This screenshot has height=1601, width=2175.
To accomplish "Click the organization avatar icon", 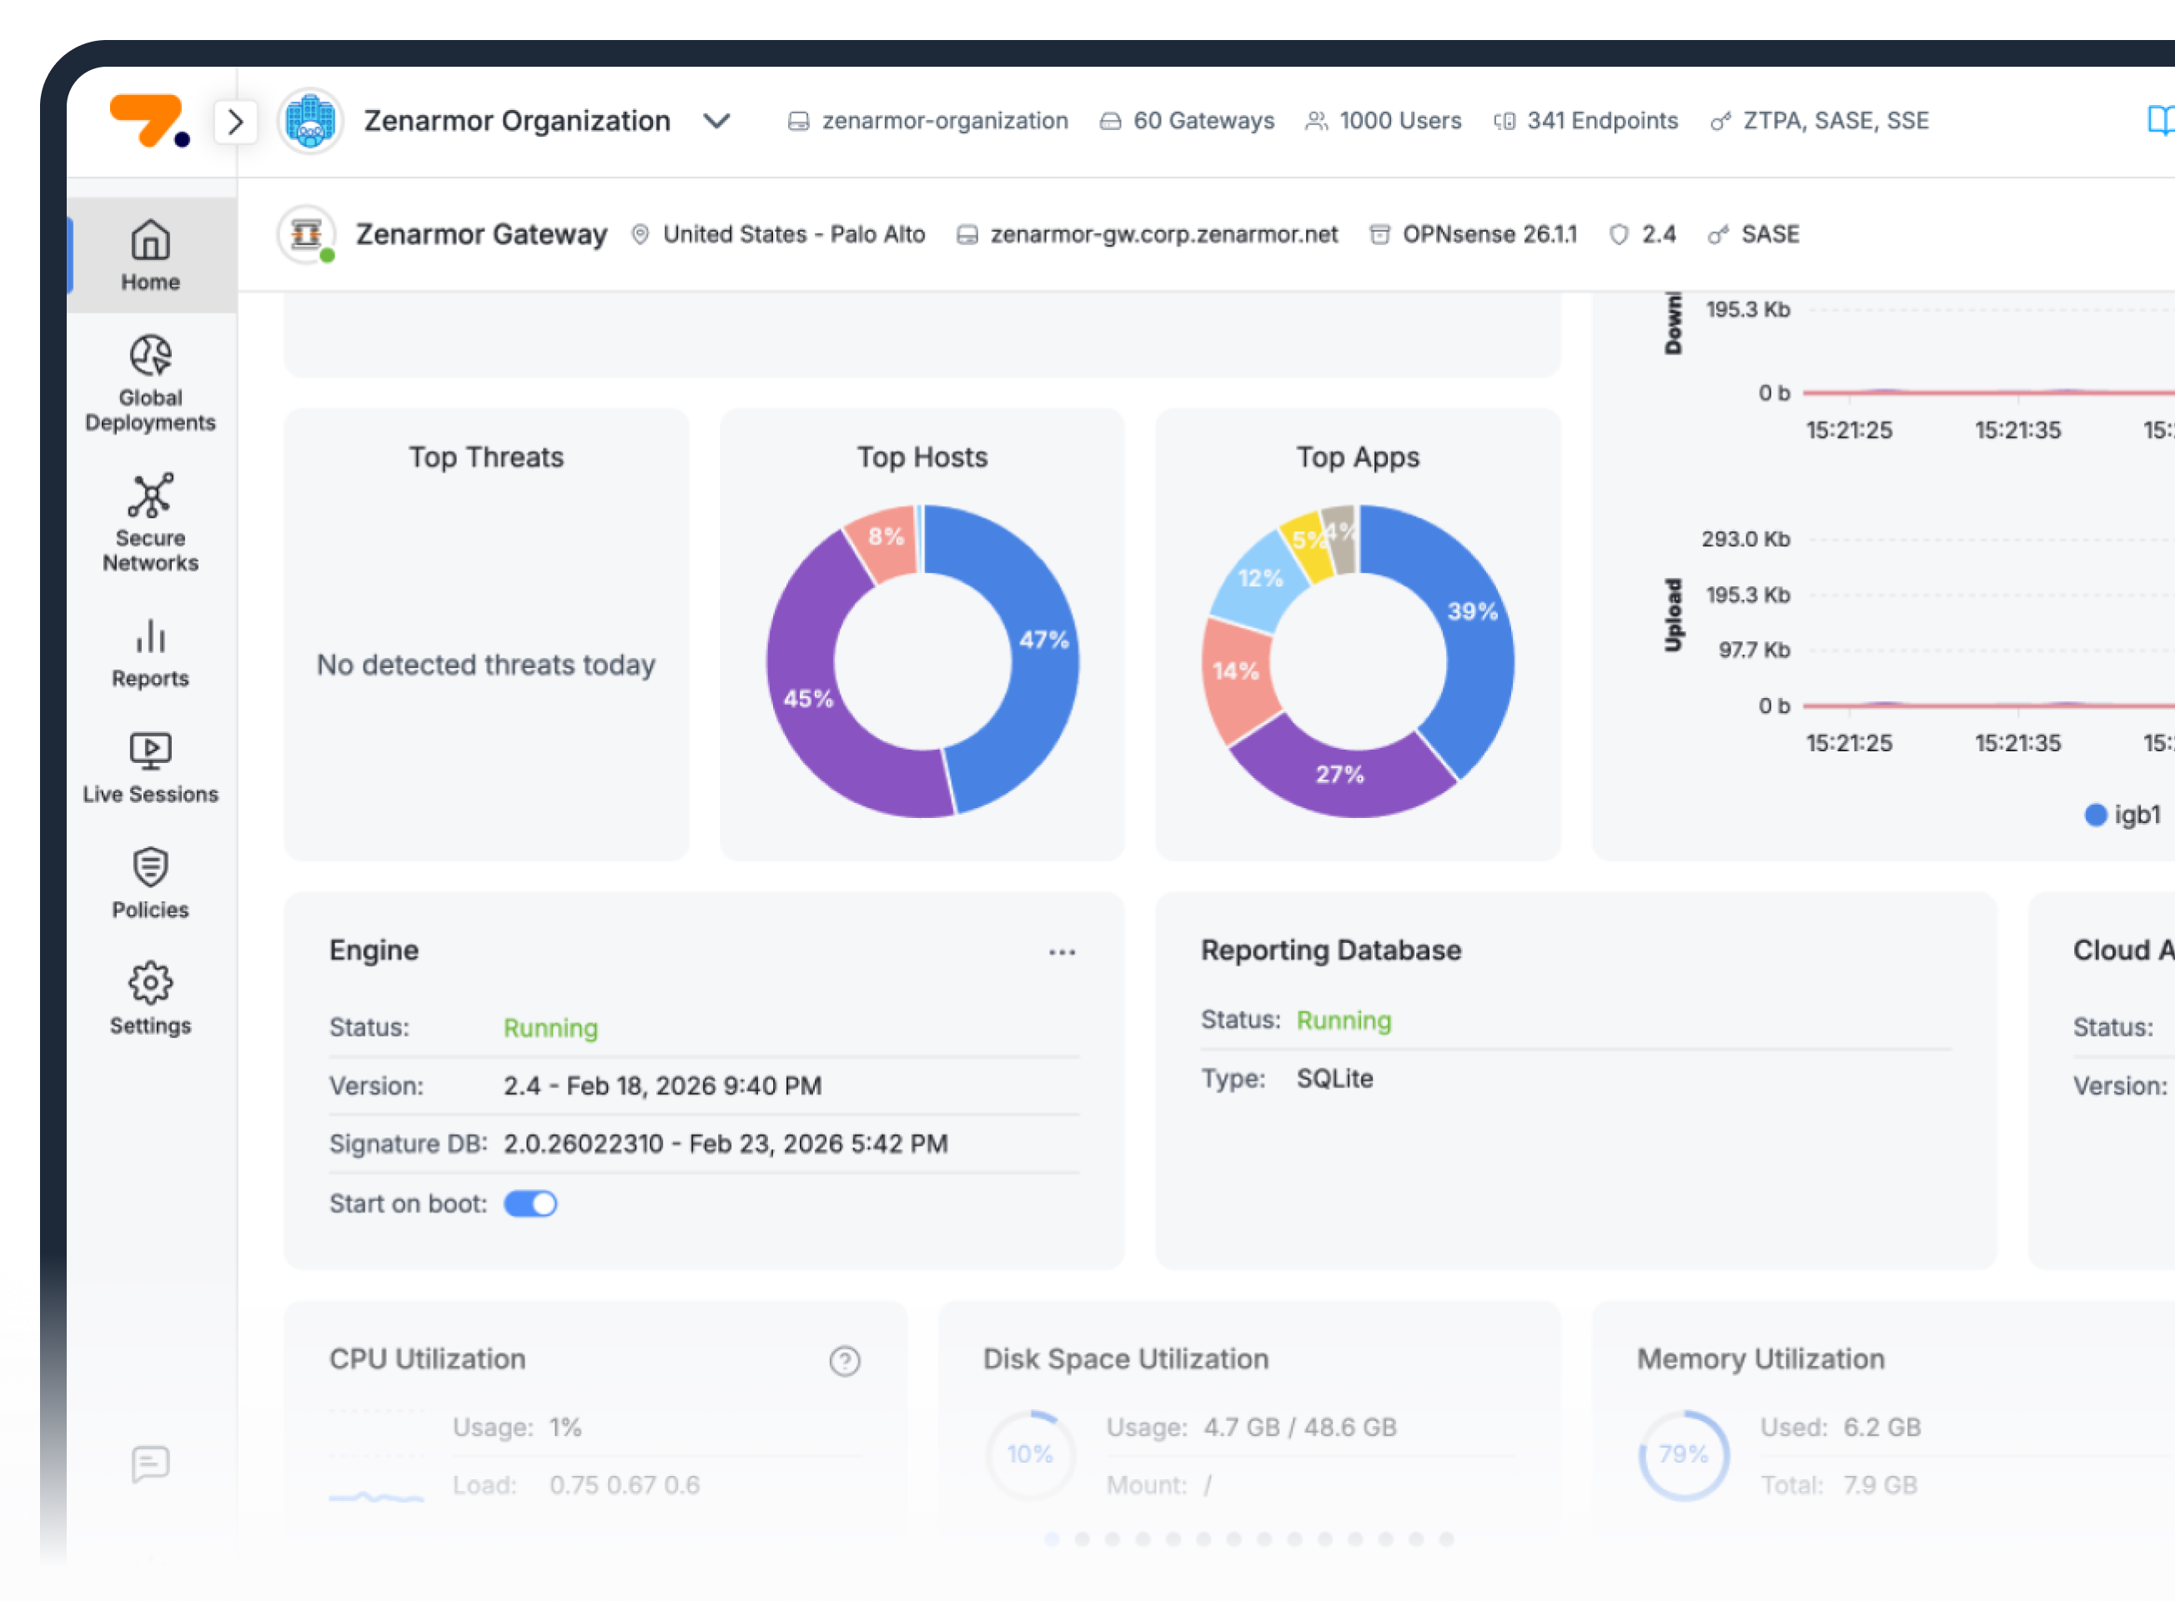I will coord(310,121).
